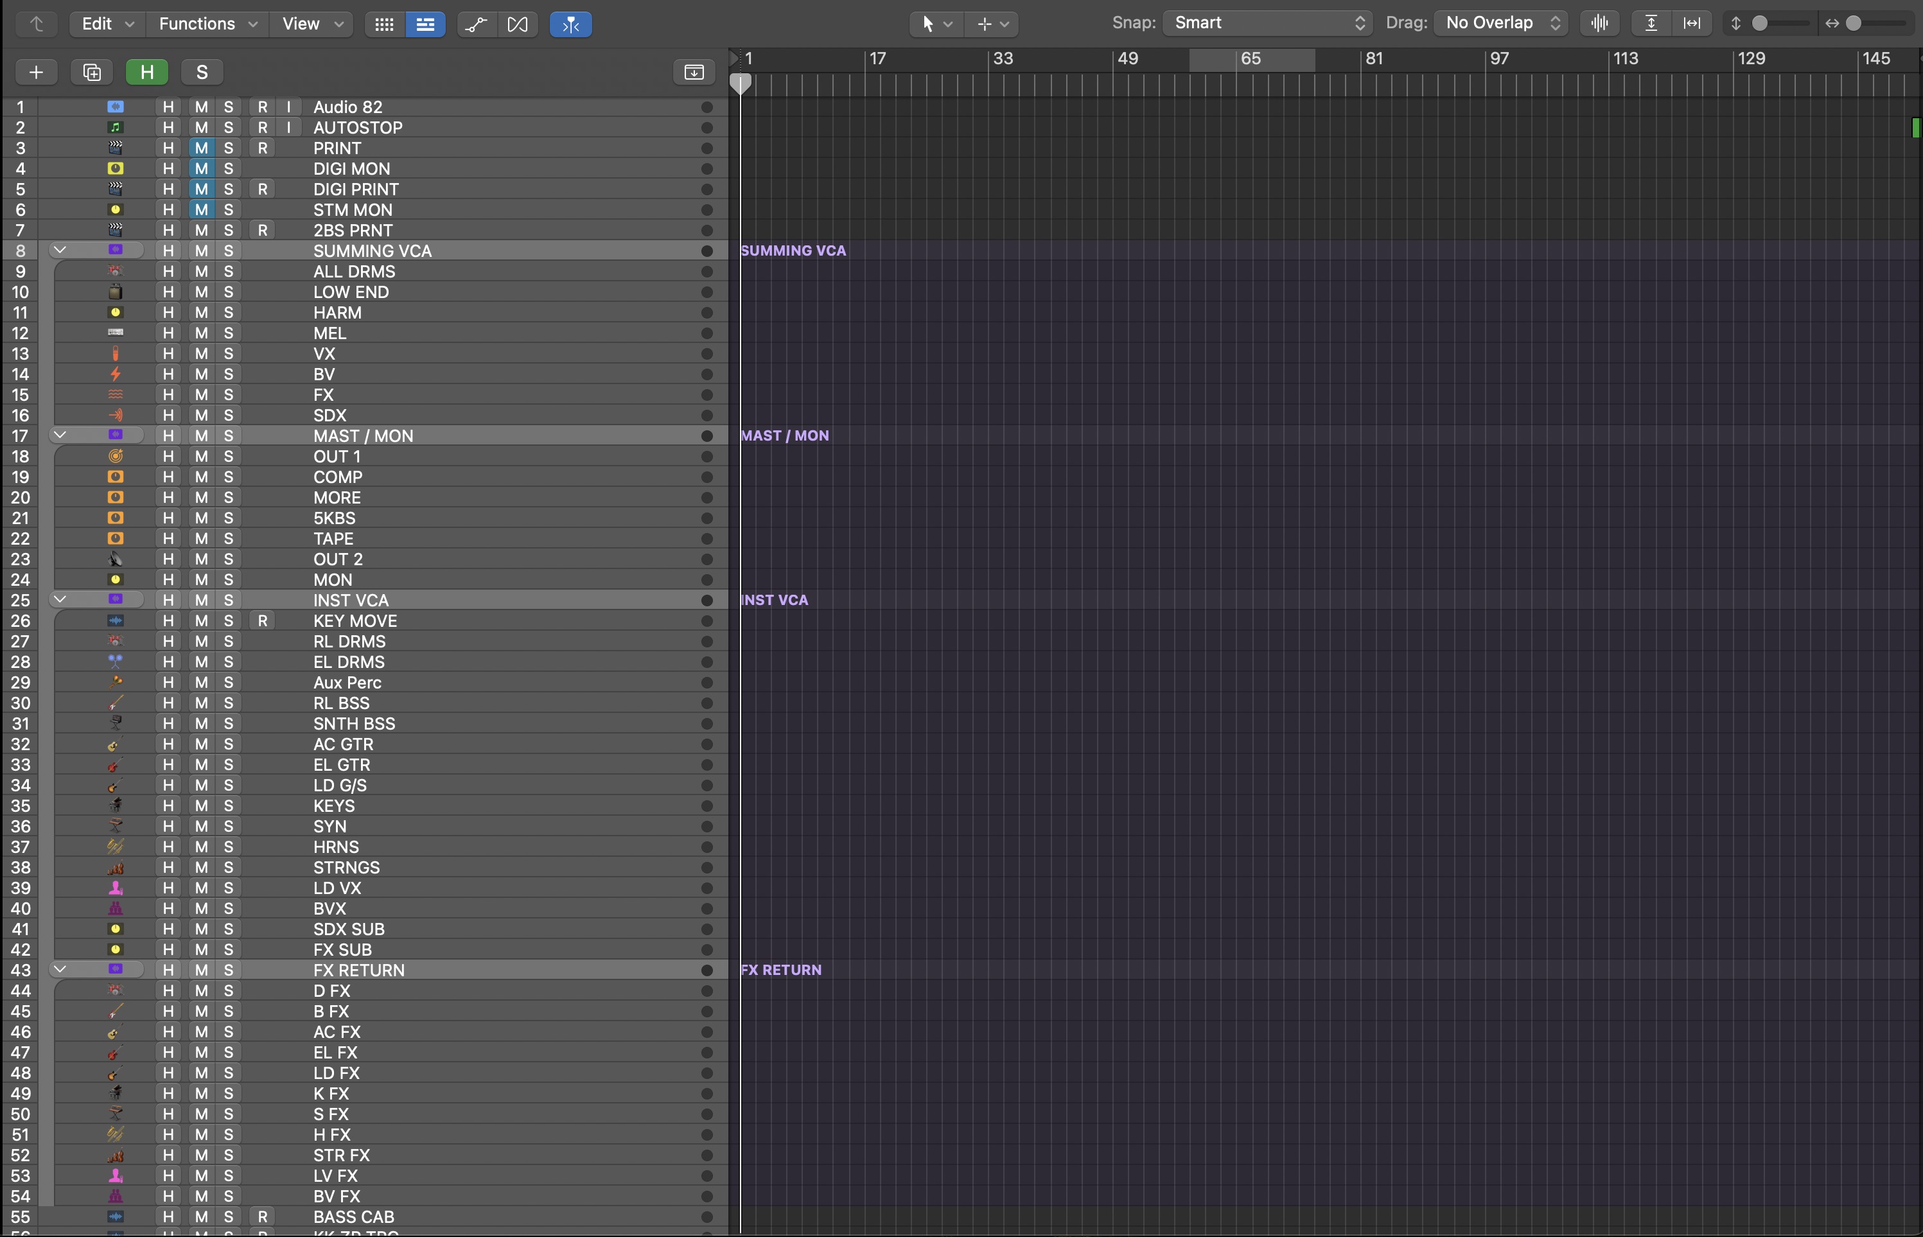
Task: Click the AUTOSTOP track music note icon
Action: pos(116,128)
